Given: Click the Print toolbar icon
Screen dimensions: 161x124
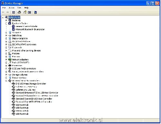Looking at the screenshot, I should 19,12.
